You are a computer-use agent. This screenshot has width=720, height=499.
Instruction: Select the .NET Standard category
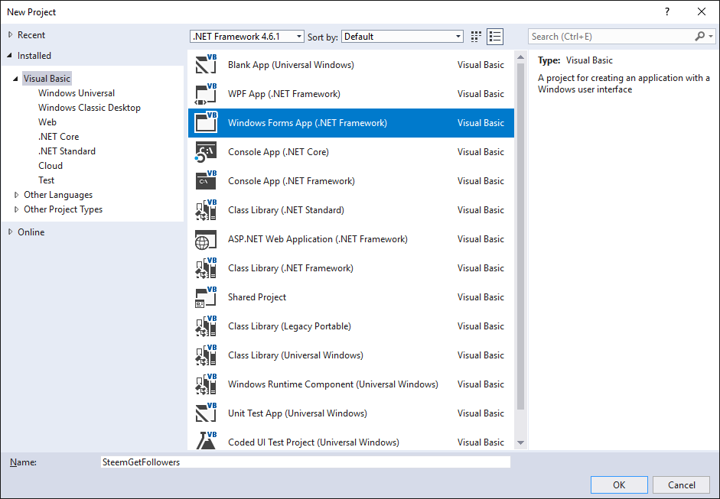(x=67, y=151)
